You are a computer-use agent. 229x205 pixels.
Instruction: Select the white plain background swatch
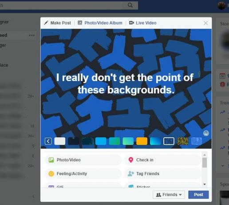(x=60, y=141)
